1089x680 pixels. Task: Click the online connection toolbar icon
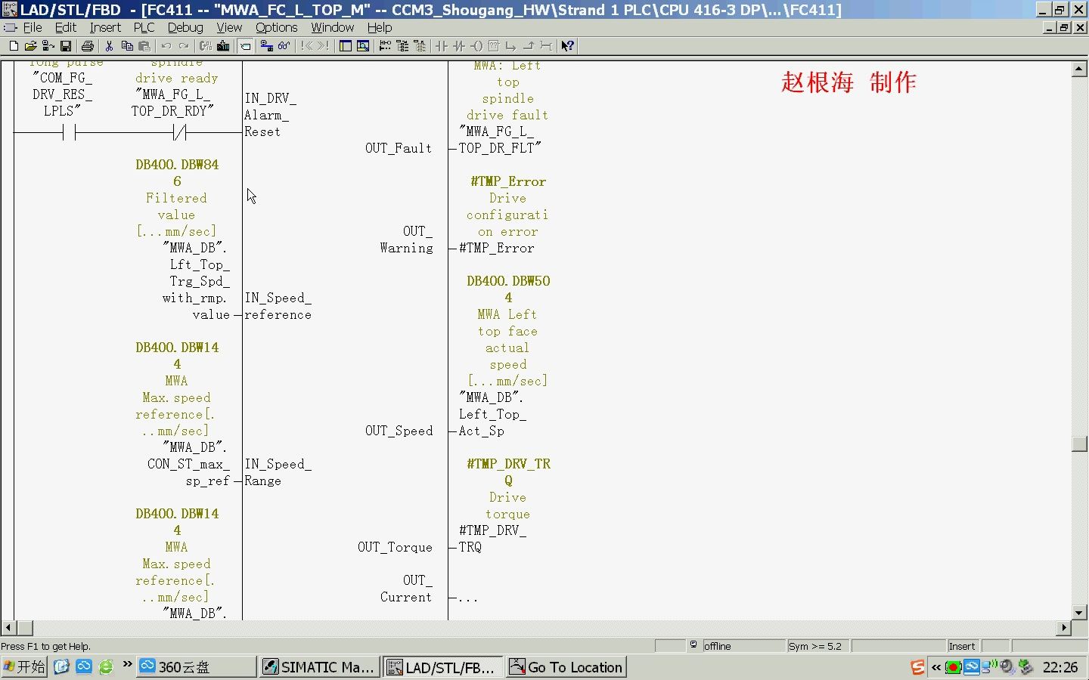[x=266, y=46]
